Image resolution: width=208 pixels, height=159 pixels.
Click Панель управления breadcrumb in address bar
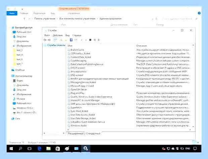pos(45,19)
